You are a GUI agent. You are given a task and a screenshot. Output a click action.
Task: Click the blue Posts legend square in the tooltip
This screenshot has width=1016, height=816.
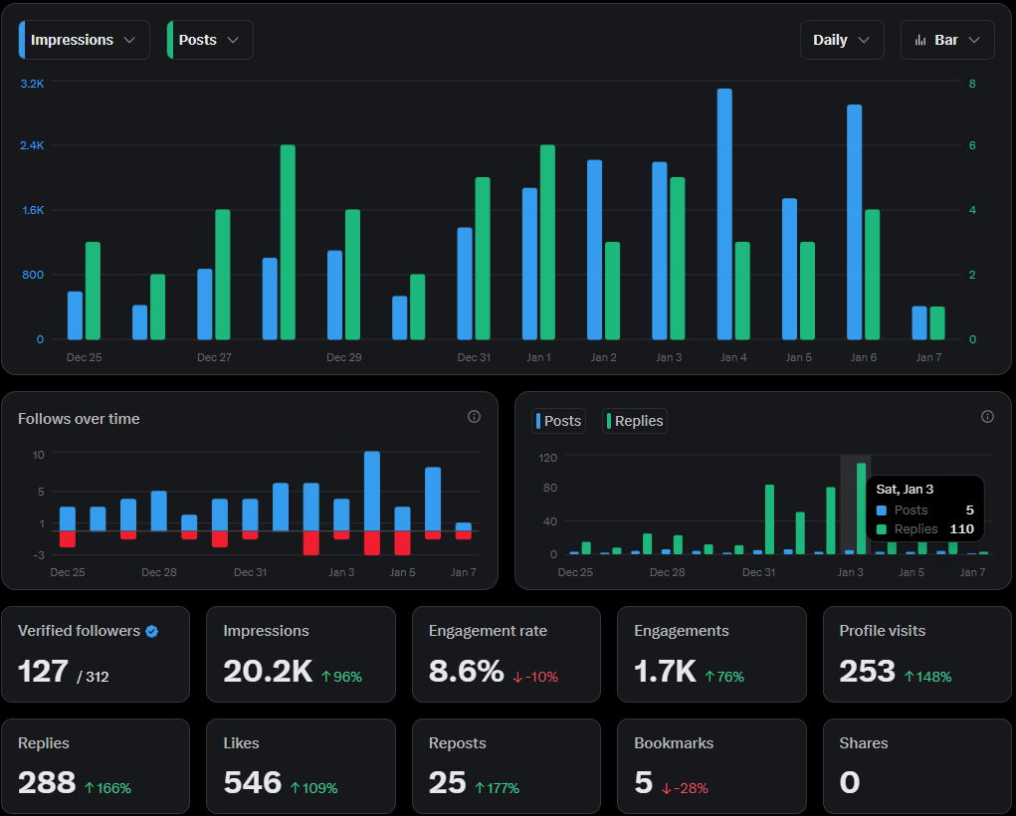point(881,510)
